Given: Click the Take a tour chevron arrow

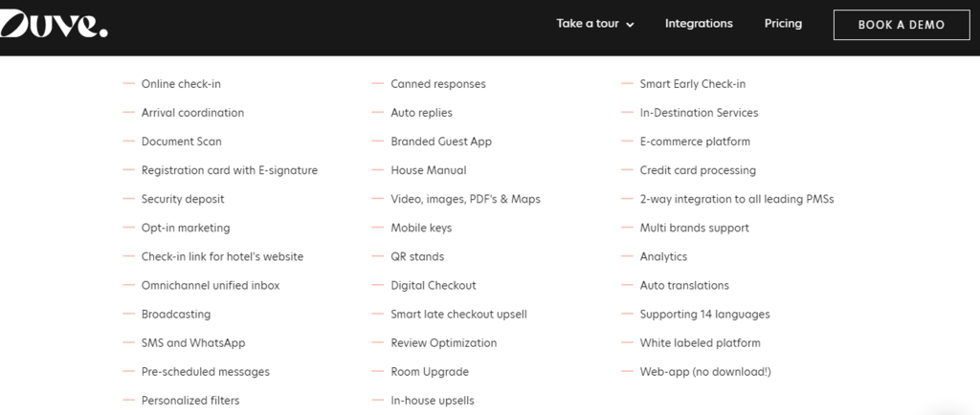Looking at the screenshot, I should [631, 25].
